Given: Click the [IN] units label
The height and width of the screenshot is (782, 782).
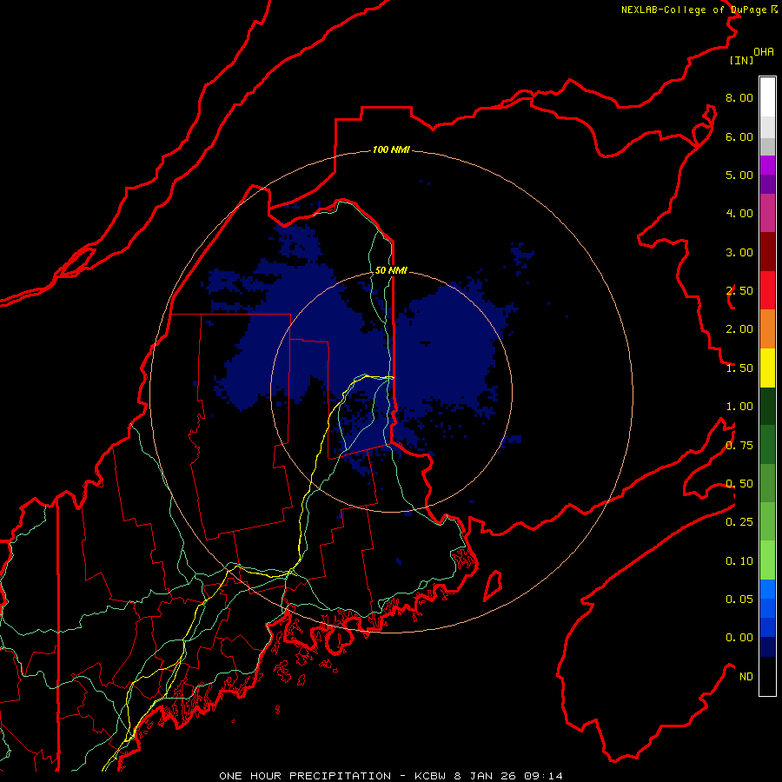Looking at the screenshot, I should pos(742,60).
